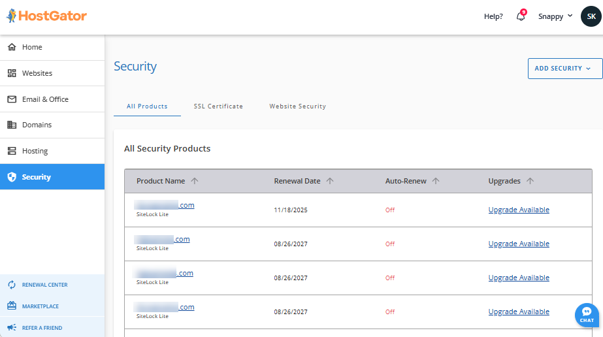Click the Home house icon
603x337 pixels.
pos(12,47)
